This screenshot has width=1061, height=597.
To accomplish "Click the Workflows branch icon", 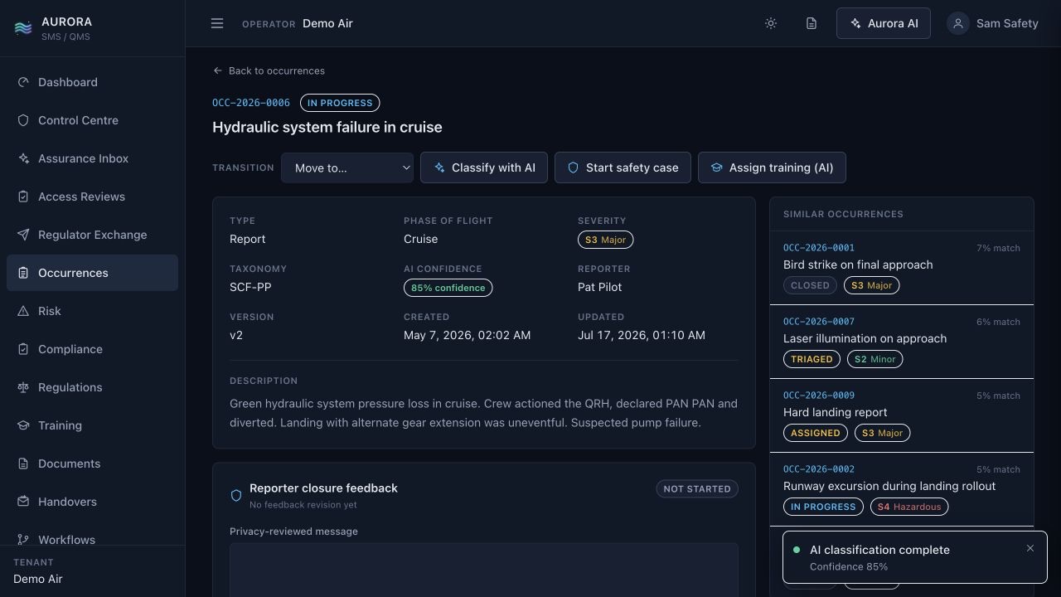I will click(x=23, y=540).
